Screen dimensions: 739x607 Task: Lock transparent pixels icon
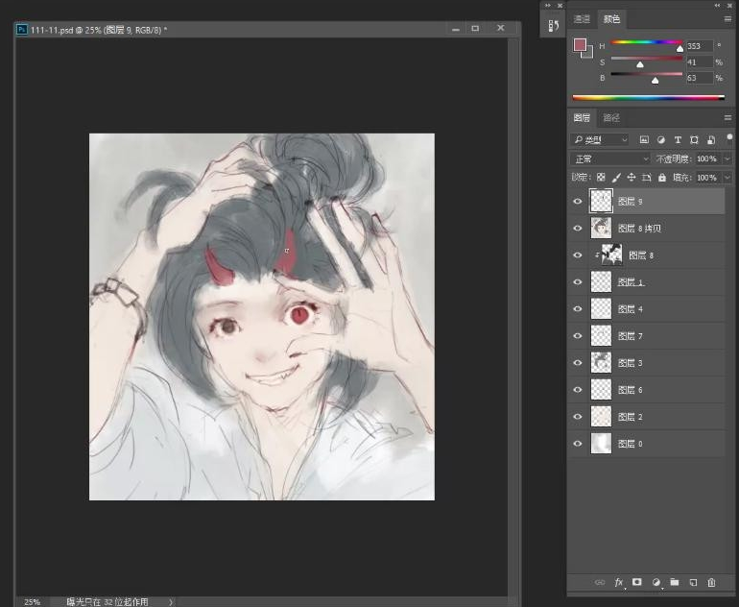(x=601, y=178)
